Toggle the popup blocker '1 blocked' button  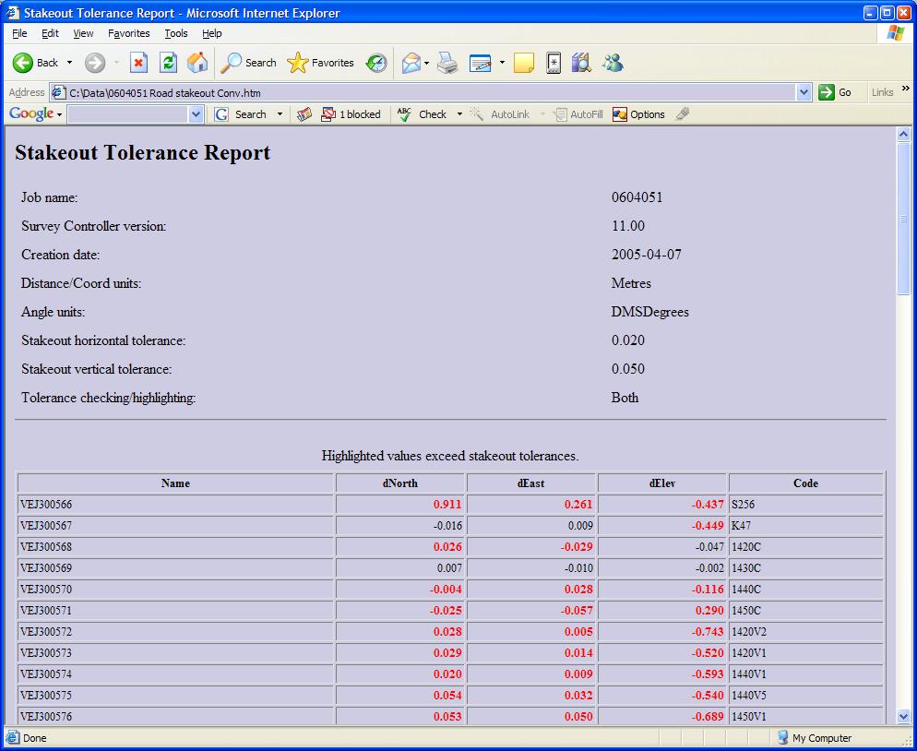pyautogui.click(x=351, y=114)
